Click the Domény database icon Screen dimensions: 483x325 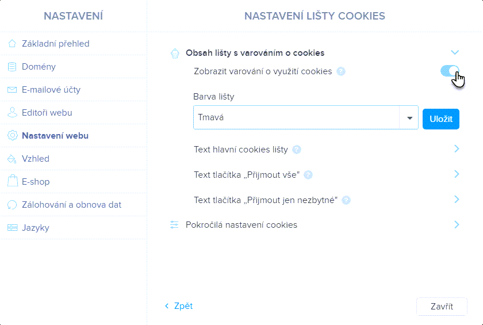tap(12, 67)
